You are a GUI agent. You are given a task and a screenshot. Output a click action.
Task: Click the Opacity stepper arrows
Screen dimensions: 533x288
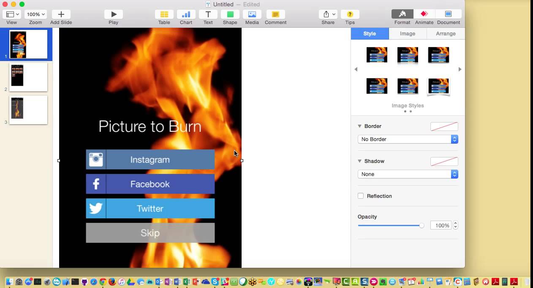pyautogui.click(x=455, y=226)
